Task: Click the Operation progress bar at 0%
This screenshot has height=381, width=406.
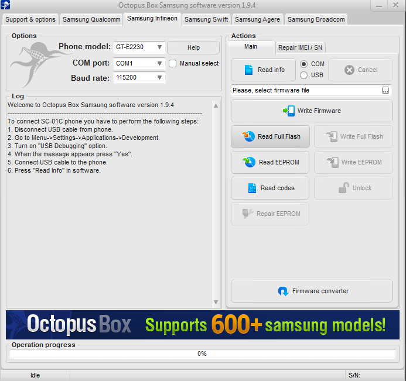Action: (x=202, y=353)
